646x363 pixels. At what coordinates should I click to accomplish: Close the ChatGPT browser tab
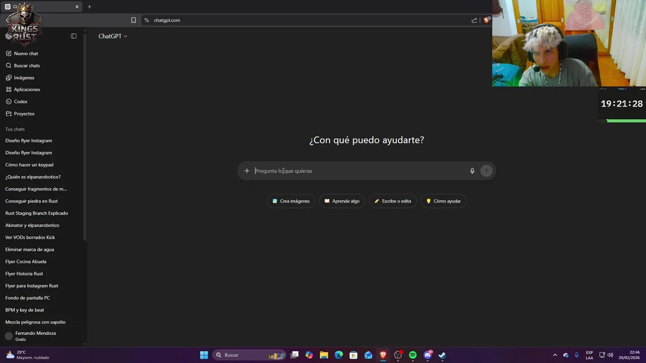click(77, 7)
